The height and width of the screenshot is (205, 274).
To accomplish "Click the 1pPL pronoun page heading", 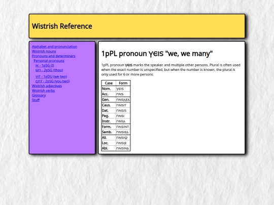I will [157, 54].
